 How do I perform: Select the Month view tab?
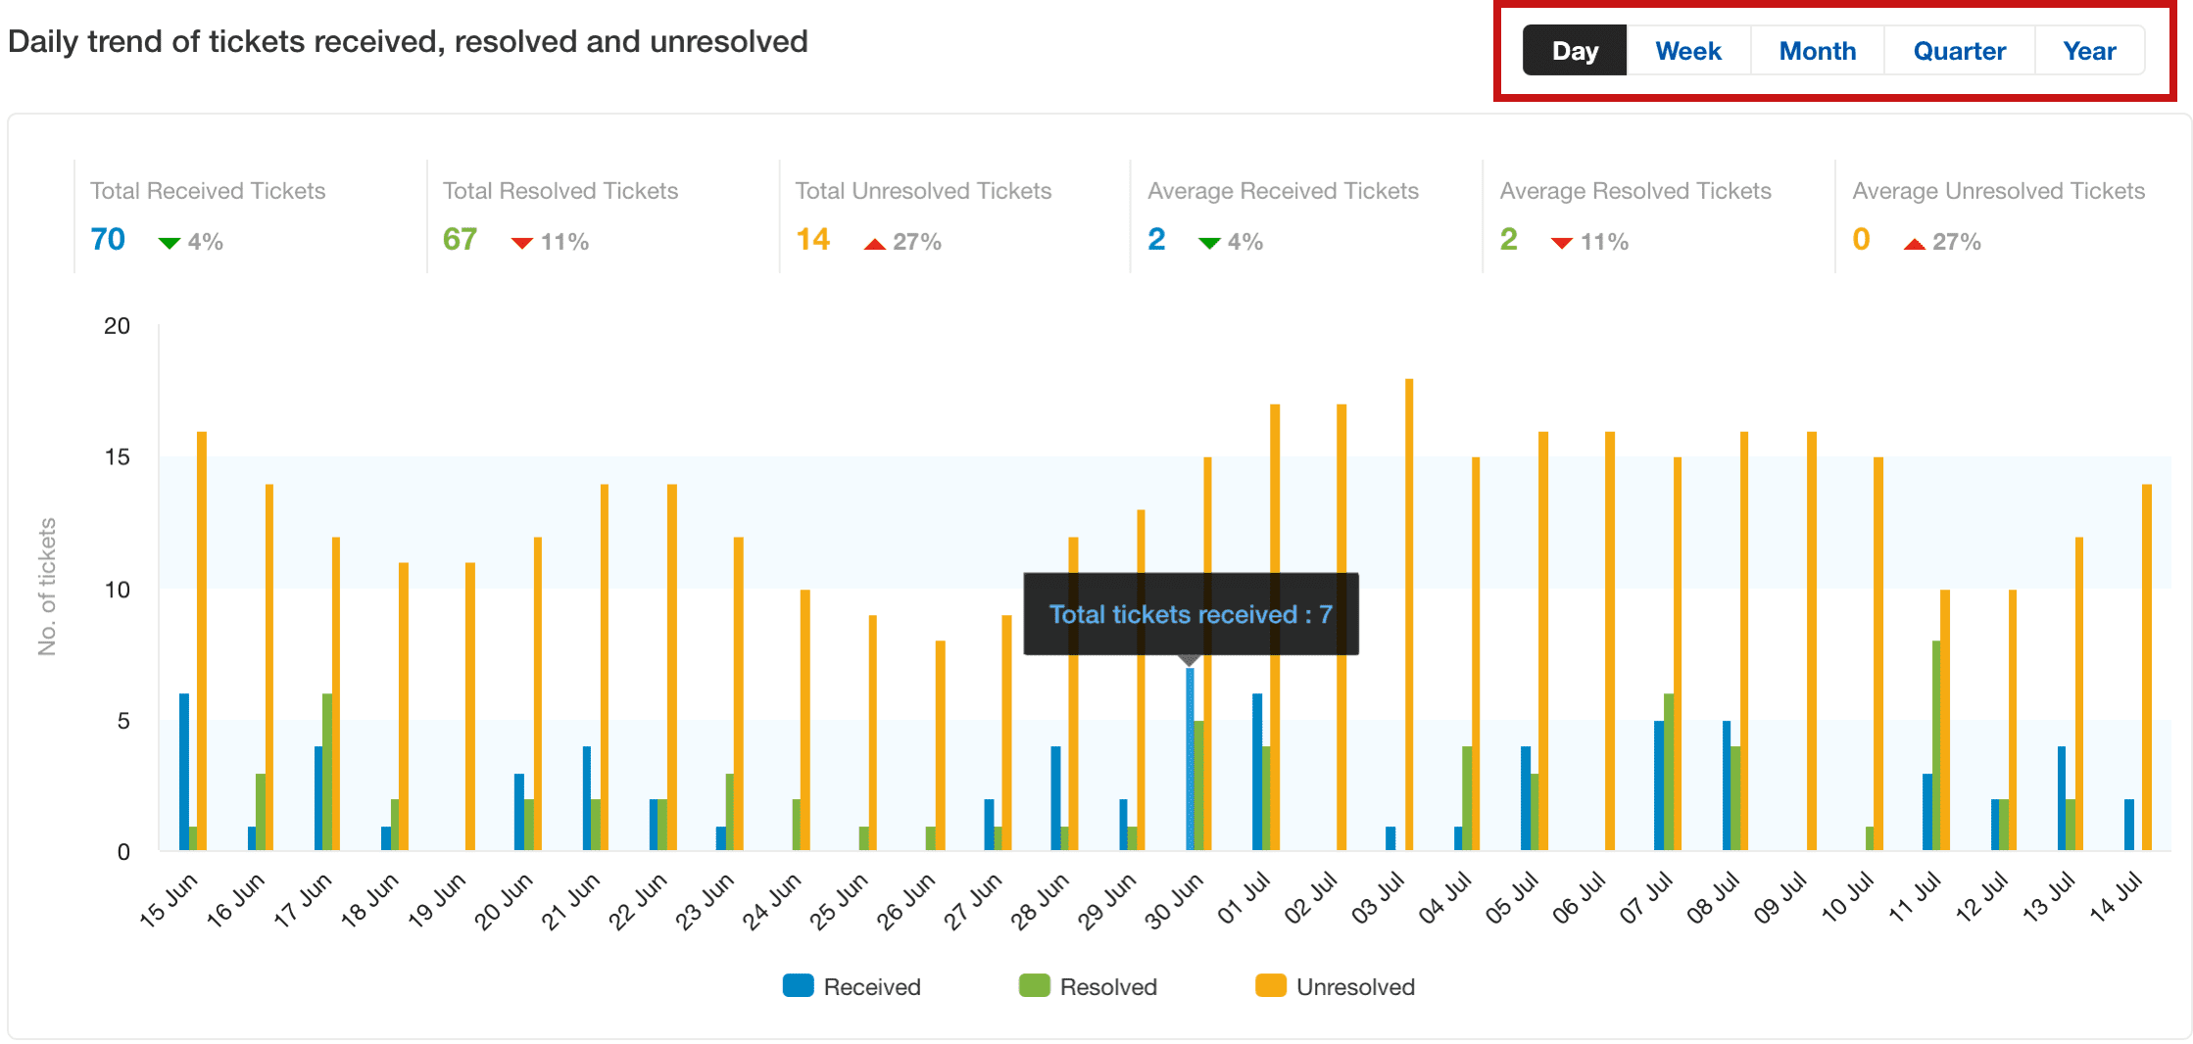pos(1817,50)
